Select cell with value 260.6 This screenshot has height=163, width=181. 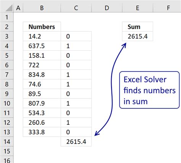pyautogui.click(x=42, y=123)
